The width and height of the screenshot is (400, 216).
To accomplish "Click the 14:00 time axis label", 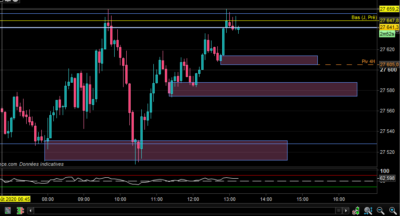I will click(x=266, y=199).
